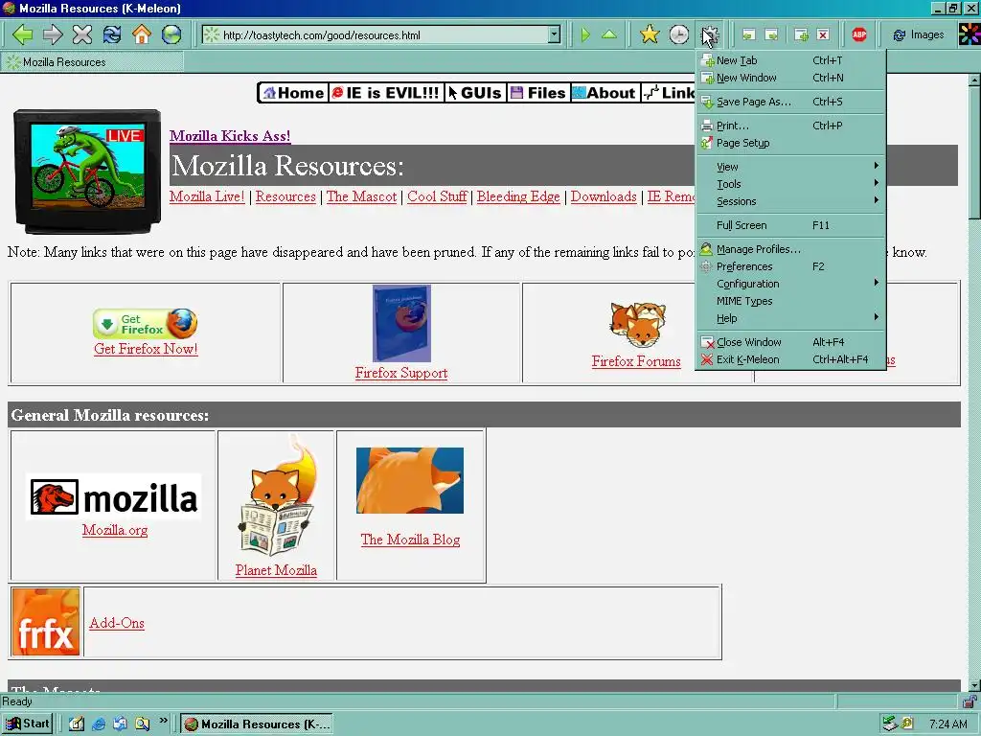Click the Internet Explorer quick launch icon
Viewport: 981px width, 736px height.
coord(99,724)
